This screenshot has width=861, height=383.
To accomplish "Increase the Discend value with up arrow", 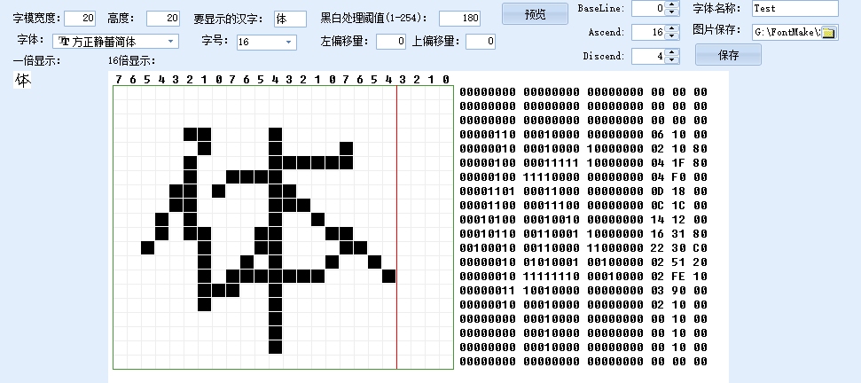I will pyautogui.click(x=672, y=52).
